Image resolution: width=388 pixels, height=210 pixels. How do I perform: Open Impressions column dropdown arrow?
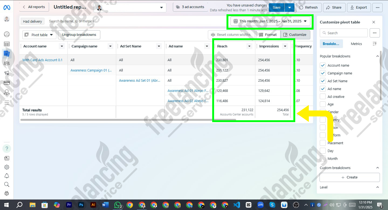[285, 46]
